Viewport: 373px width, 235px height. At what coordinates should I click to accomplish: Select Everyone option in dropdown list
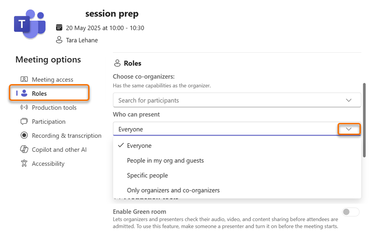tap(139, 145)
